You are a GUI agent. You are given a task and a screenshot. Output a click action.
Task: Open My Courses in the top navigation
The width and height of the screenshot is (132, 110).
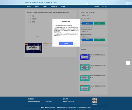[97, 7]
